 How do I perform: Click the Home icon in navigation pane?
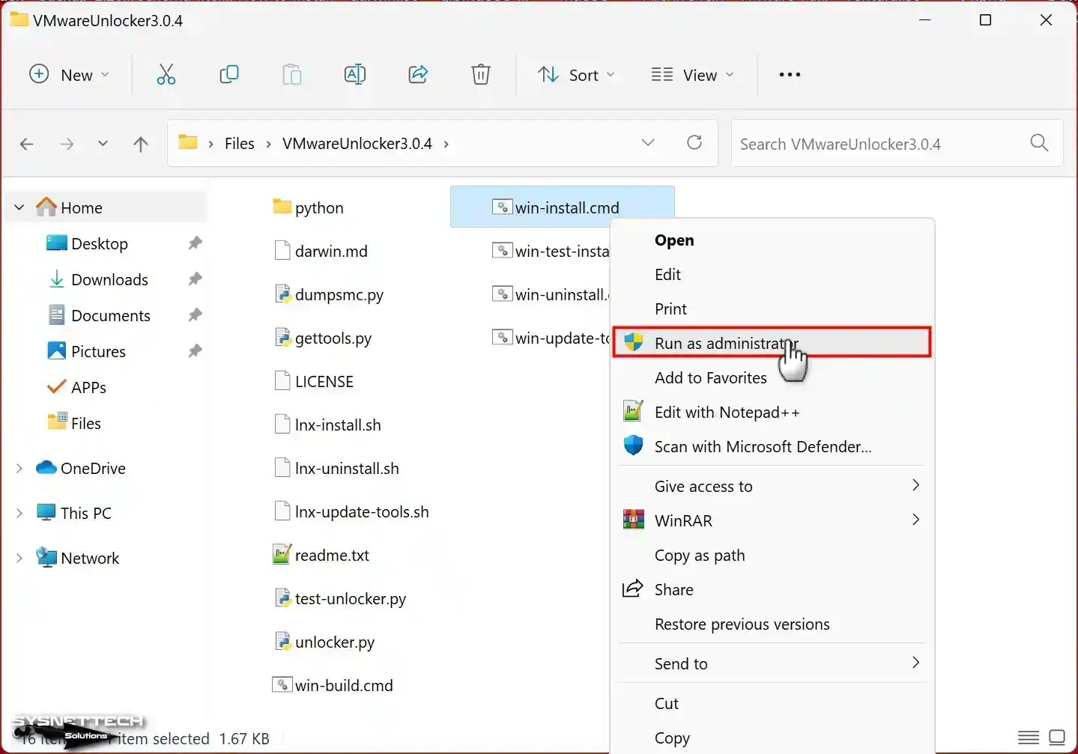tap(46, 207)
